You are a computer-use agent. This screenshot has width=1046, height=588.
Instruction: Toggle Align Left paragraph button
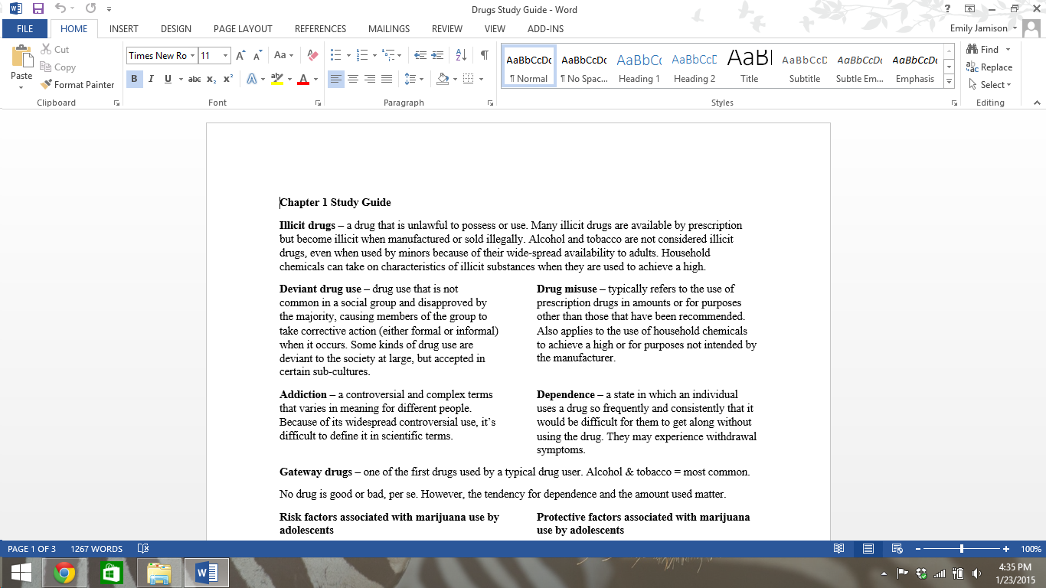(336, 79)
